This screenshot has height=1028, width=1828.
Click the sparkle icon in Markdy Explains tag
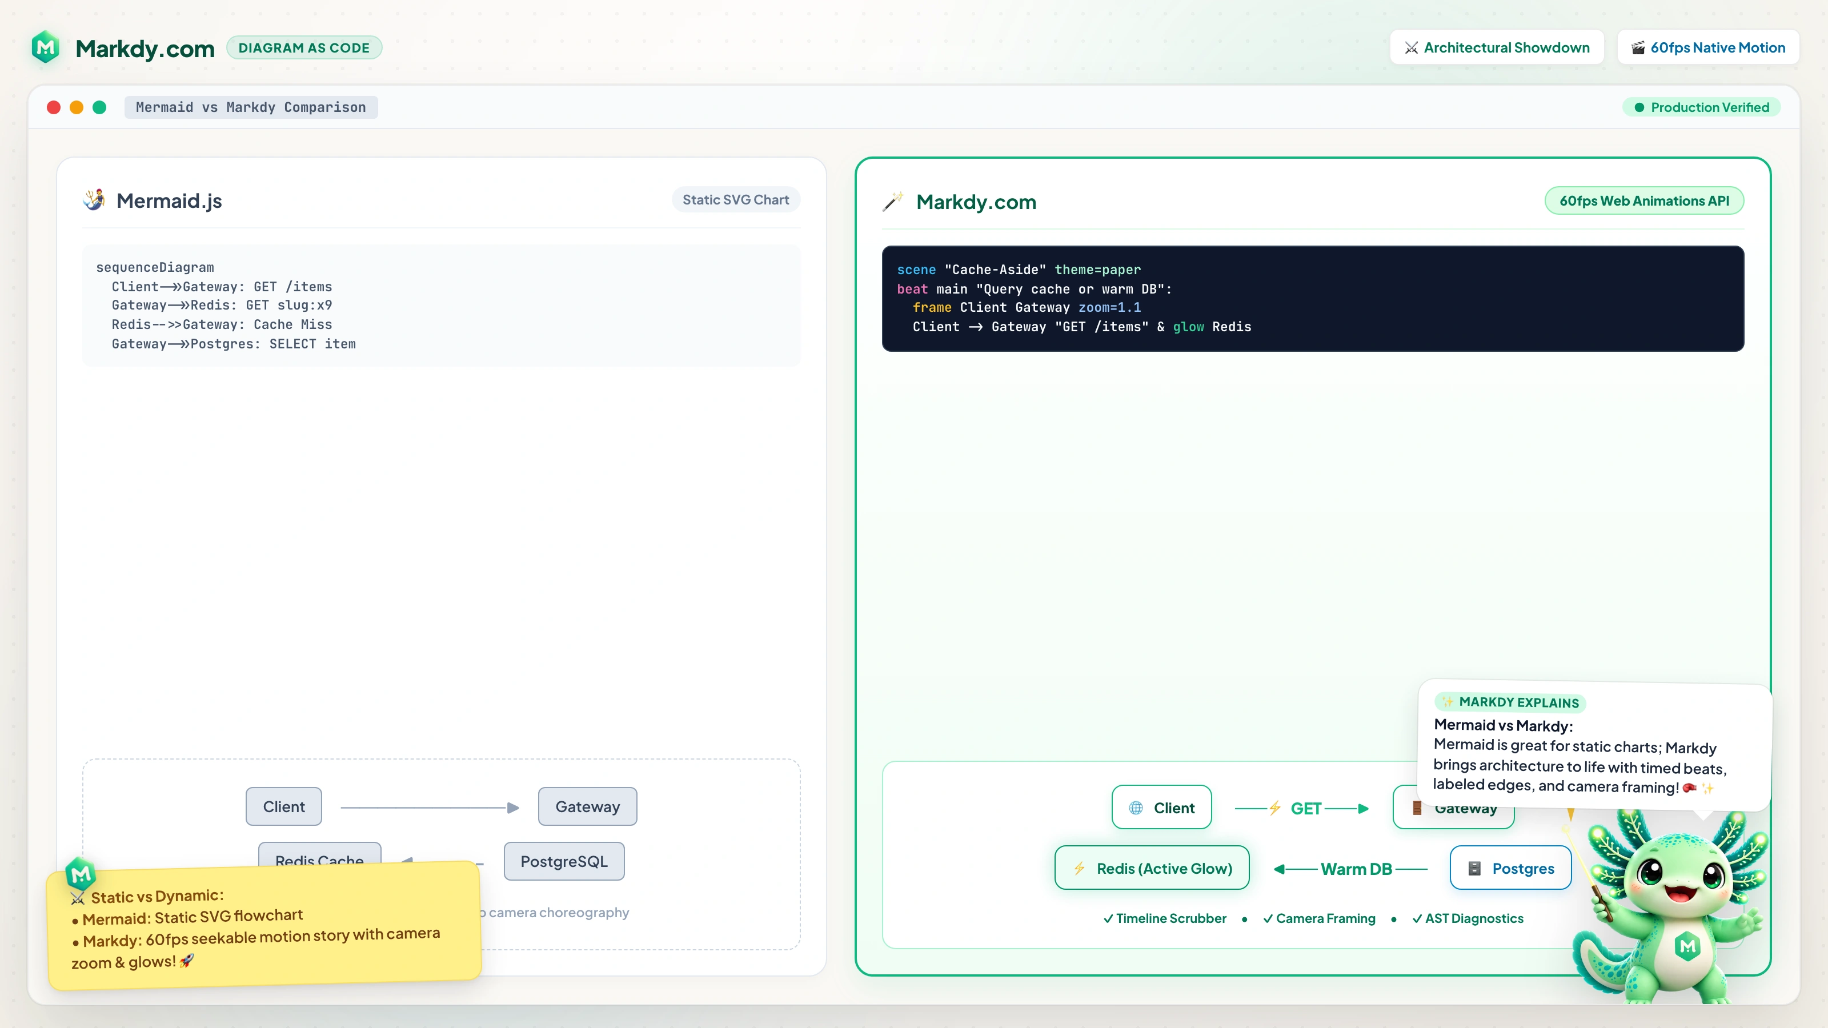pos(1448,702)
